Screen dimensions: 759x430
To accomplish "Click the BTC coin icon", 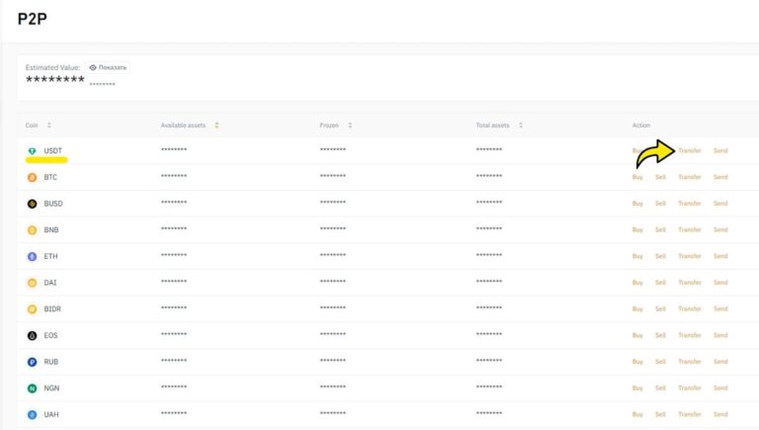I will pos(32,178).
